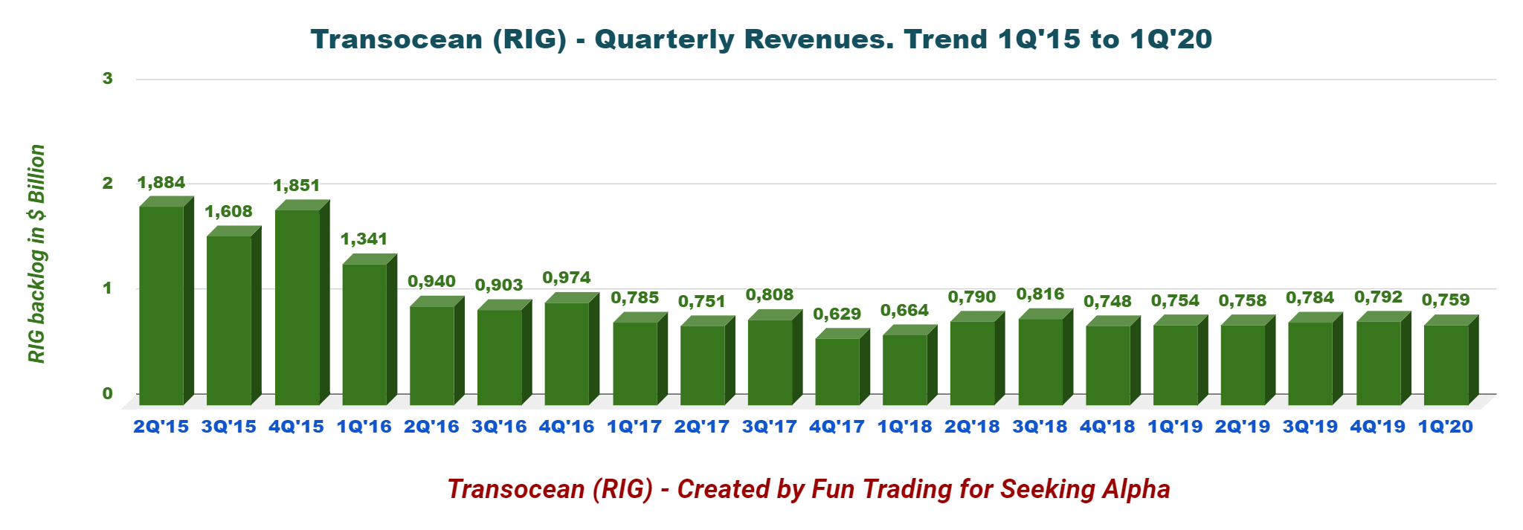
Task: Click the "4Q'18" x-axis label
Action: 1107,427
